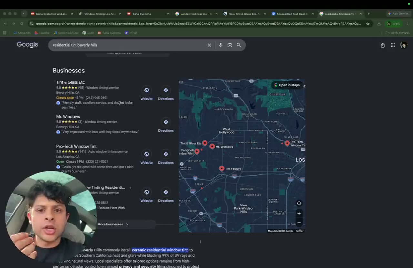Image resolution: width=413 pixels, height=268 pixels.
Task: Get Directions to Pro-Tech Window Tint
Action: click(166, 154)
